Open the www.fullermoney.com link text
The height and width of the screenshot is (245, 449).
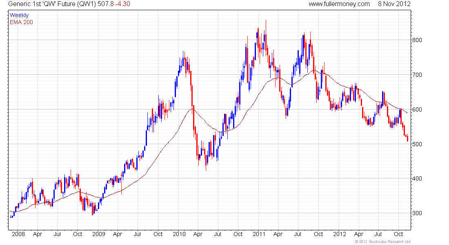pos(339,4)
